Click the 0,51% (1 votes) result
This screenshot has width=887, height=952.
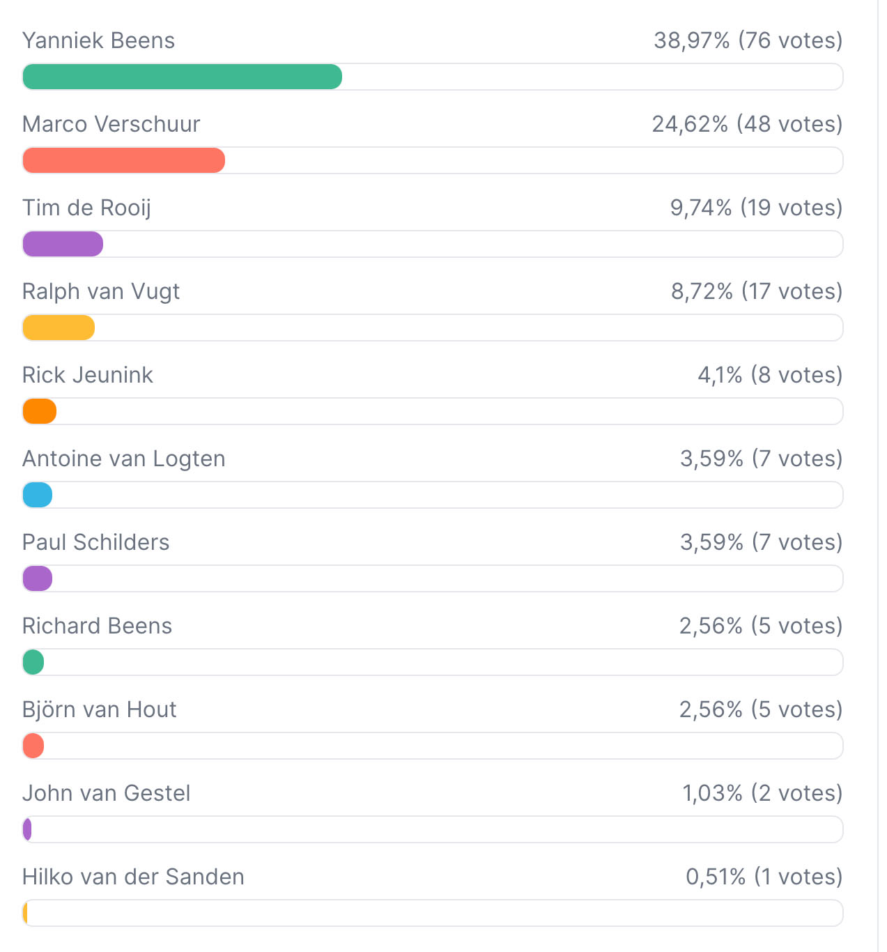[764, 877]
